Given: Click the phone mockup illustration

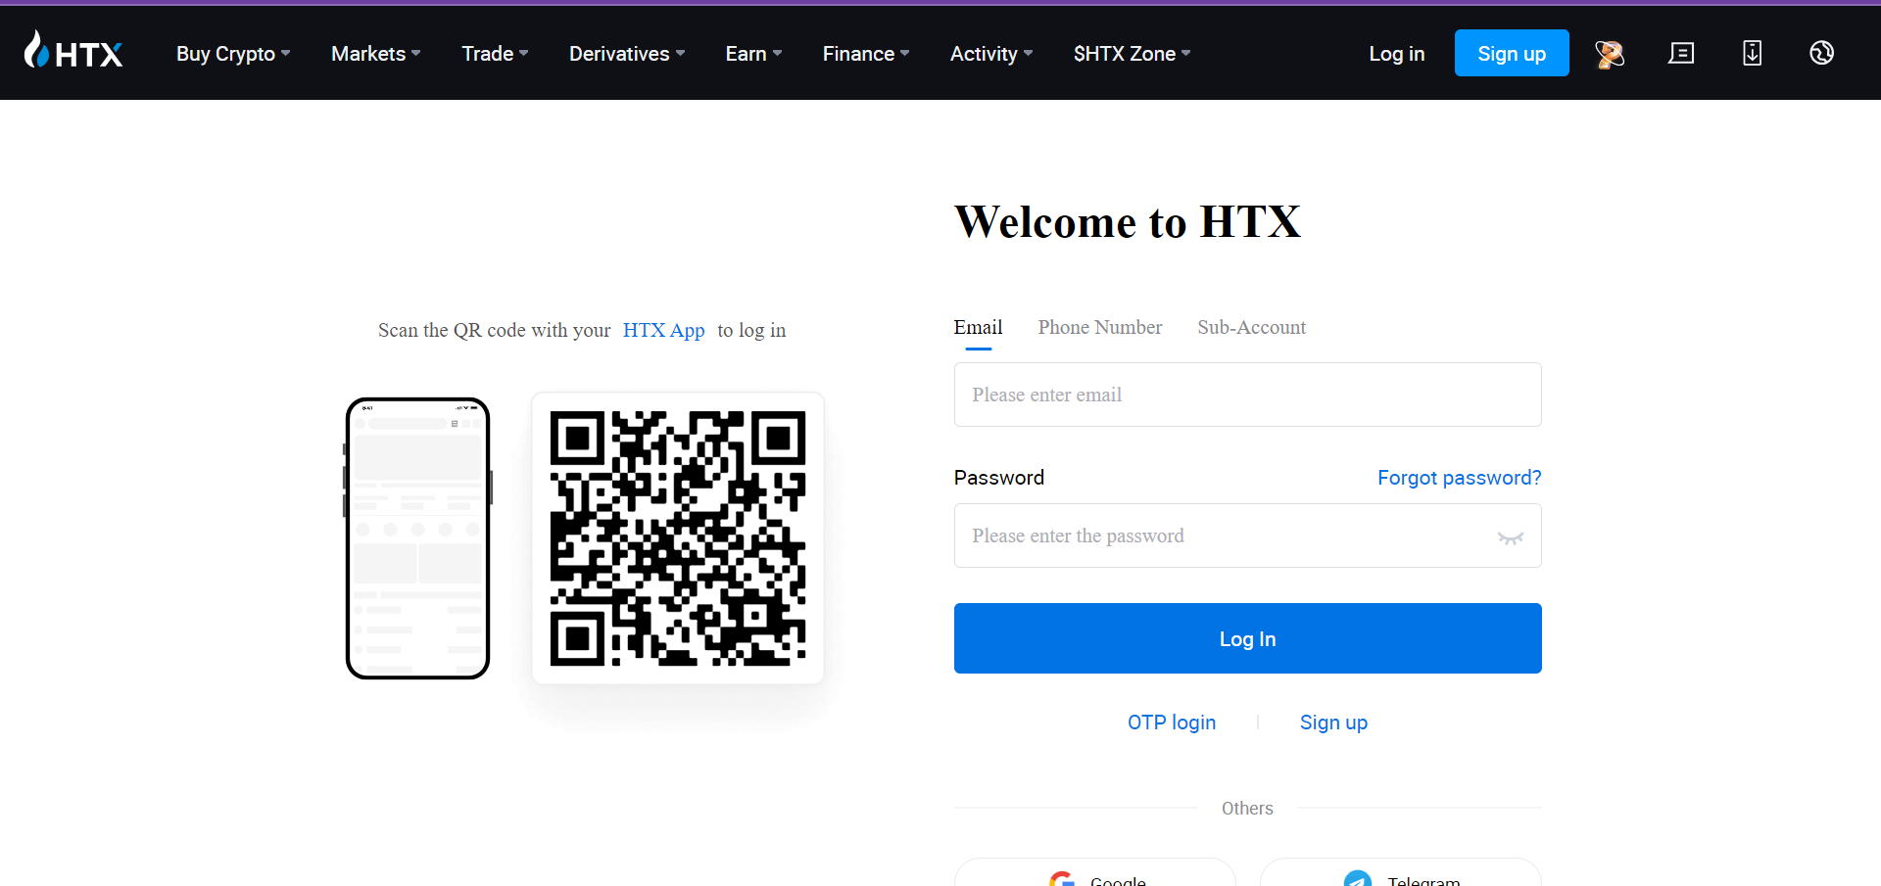Looking at the screenshot, I should click(x=417, y=538).
